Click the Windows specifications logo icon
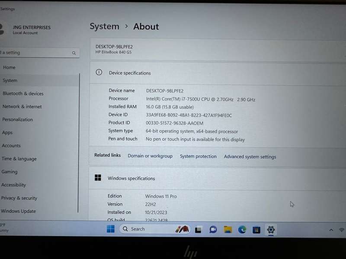 click(98, 177)
